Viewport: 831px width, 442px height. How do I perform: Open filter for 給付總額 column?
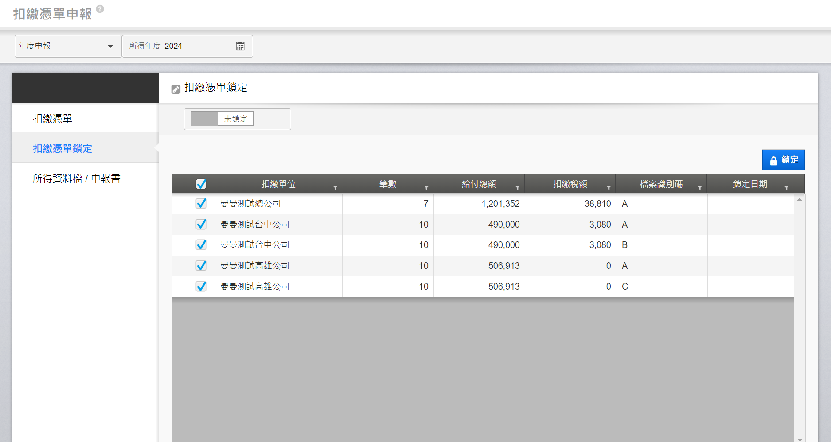pos(517,188)
